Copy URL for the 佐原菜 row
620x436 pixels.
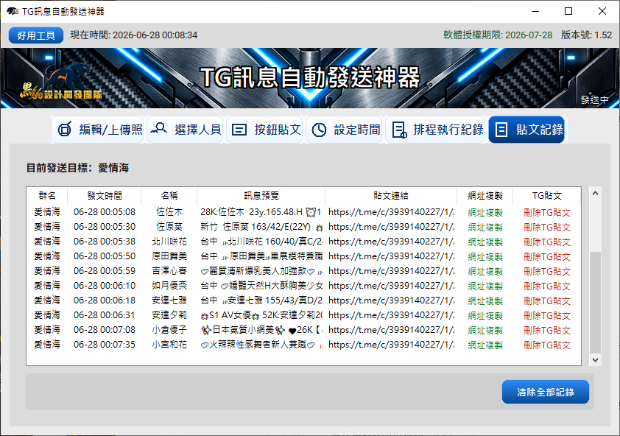[485, 227]
